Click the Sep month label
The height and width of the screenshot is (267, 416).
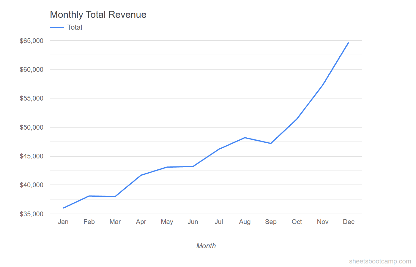271,222
